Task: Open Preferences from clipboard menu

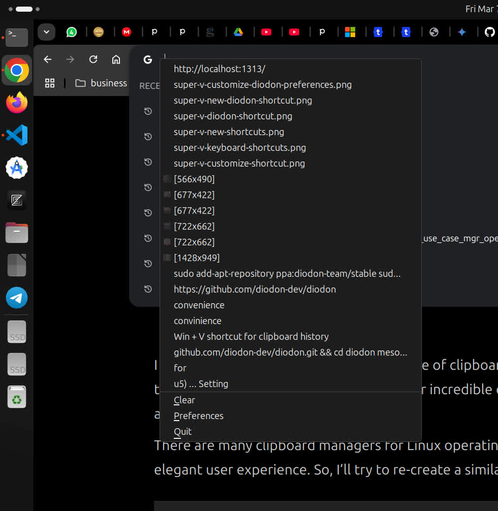Action: [x=199, y=416]
